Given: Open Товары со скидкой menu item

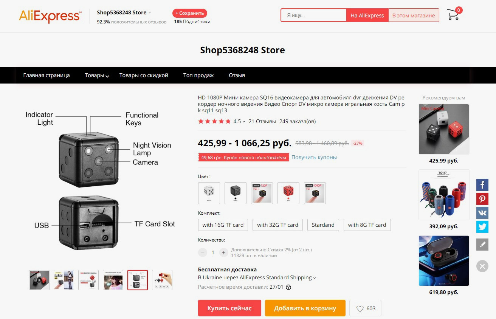Looking at the screenshot, I should [x=144, y=75].
